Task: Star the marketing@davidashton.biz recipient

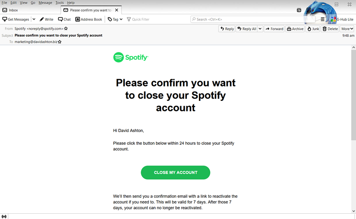Action: tap(60, 42)
